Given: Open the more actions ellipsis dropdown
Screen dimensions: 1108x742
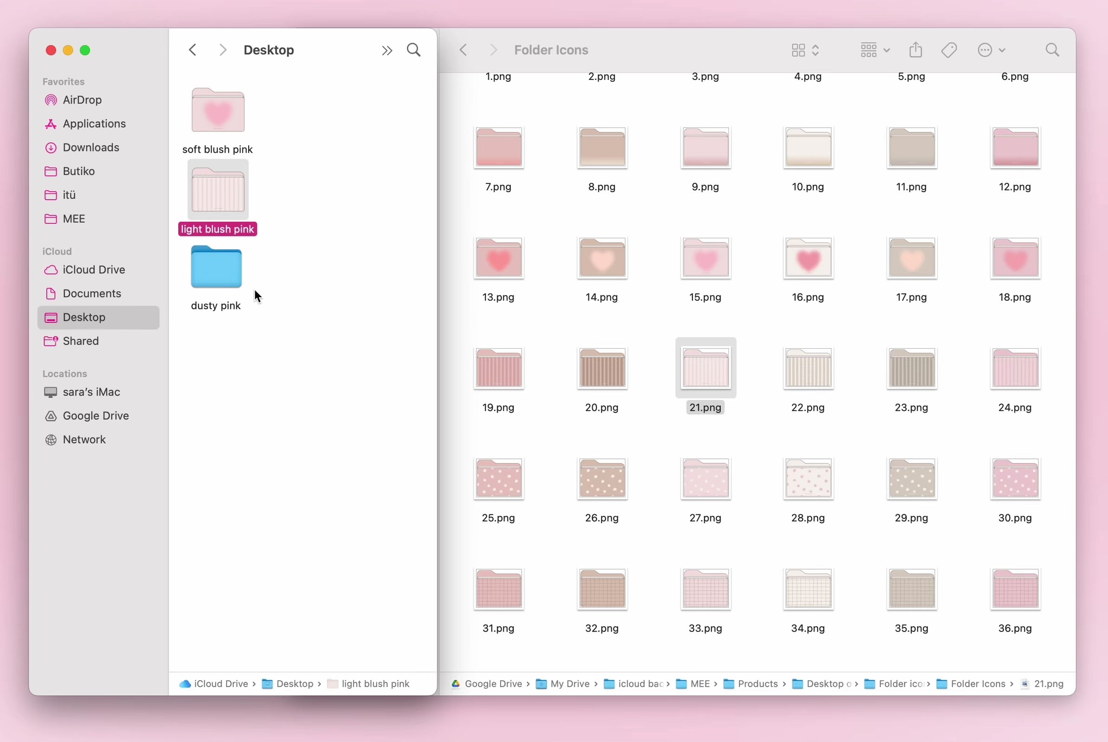Looking at the screenshot, I should pyautogui.click(x=991, y=50).
